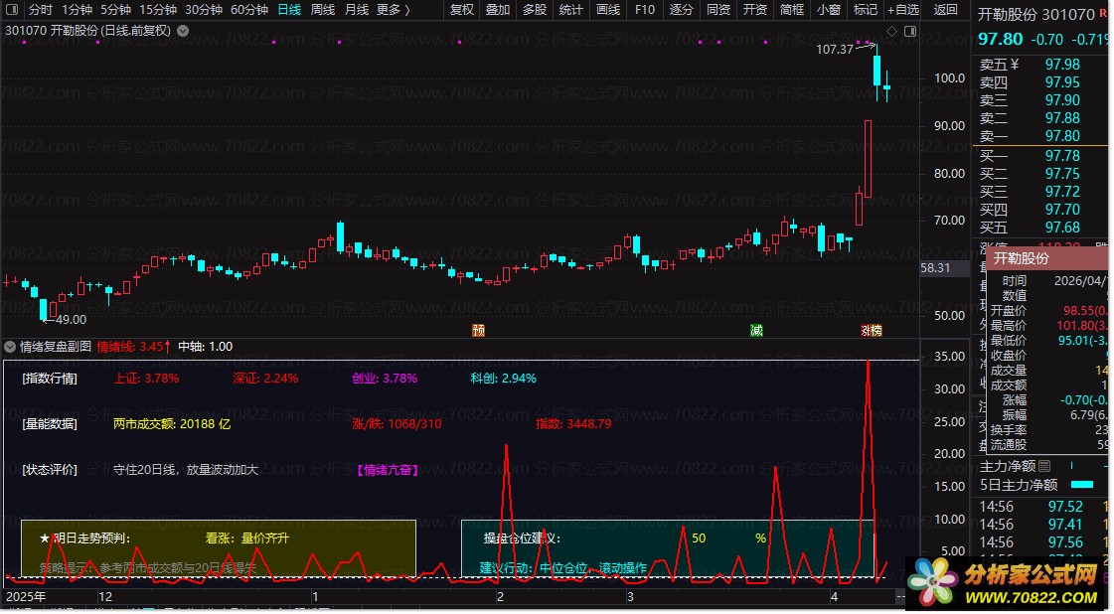1114x614 pixels.
Task: Switch to 周线 weekly chart
Action: [x=323, y=10]
